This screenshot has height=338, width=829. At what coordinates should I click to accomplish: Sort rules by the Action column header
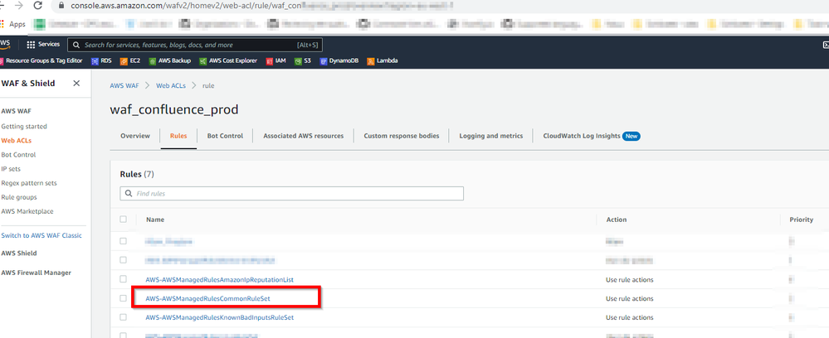[617, 220]
